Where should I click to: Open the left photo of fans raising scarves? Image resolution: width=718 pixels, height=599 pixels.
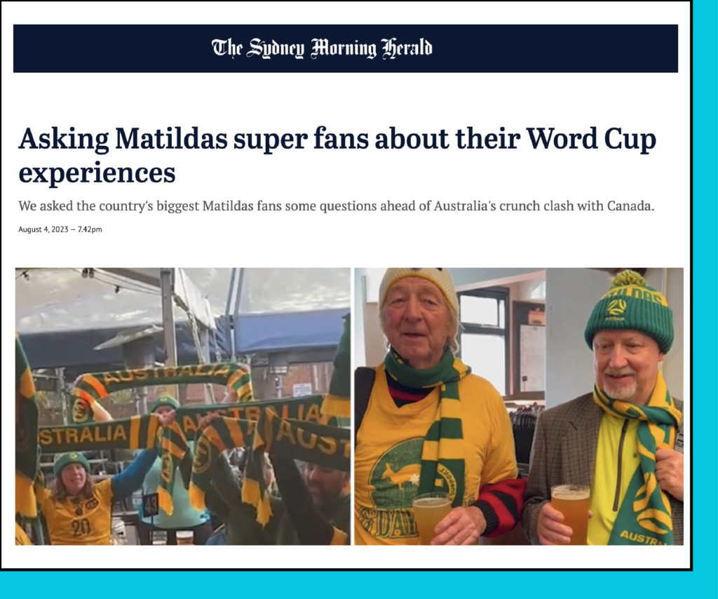click(x=182, y=405)
